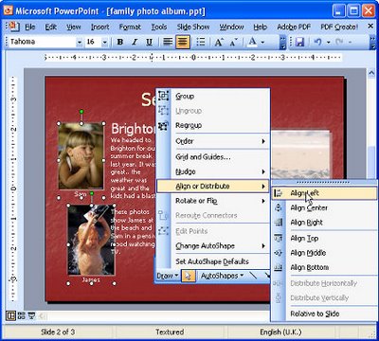Click Increase Font Size icon
379x341 pixels.
click(x=219, y=42)
